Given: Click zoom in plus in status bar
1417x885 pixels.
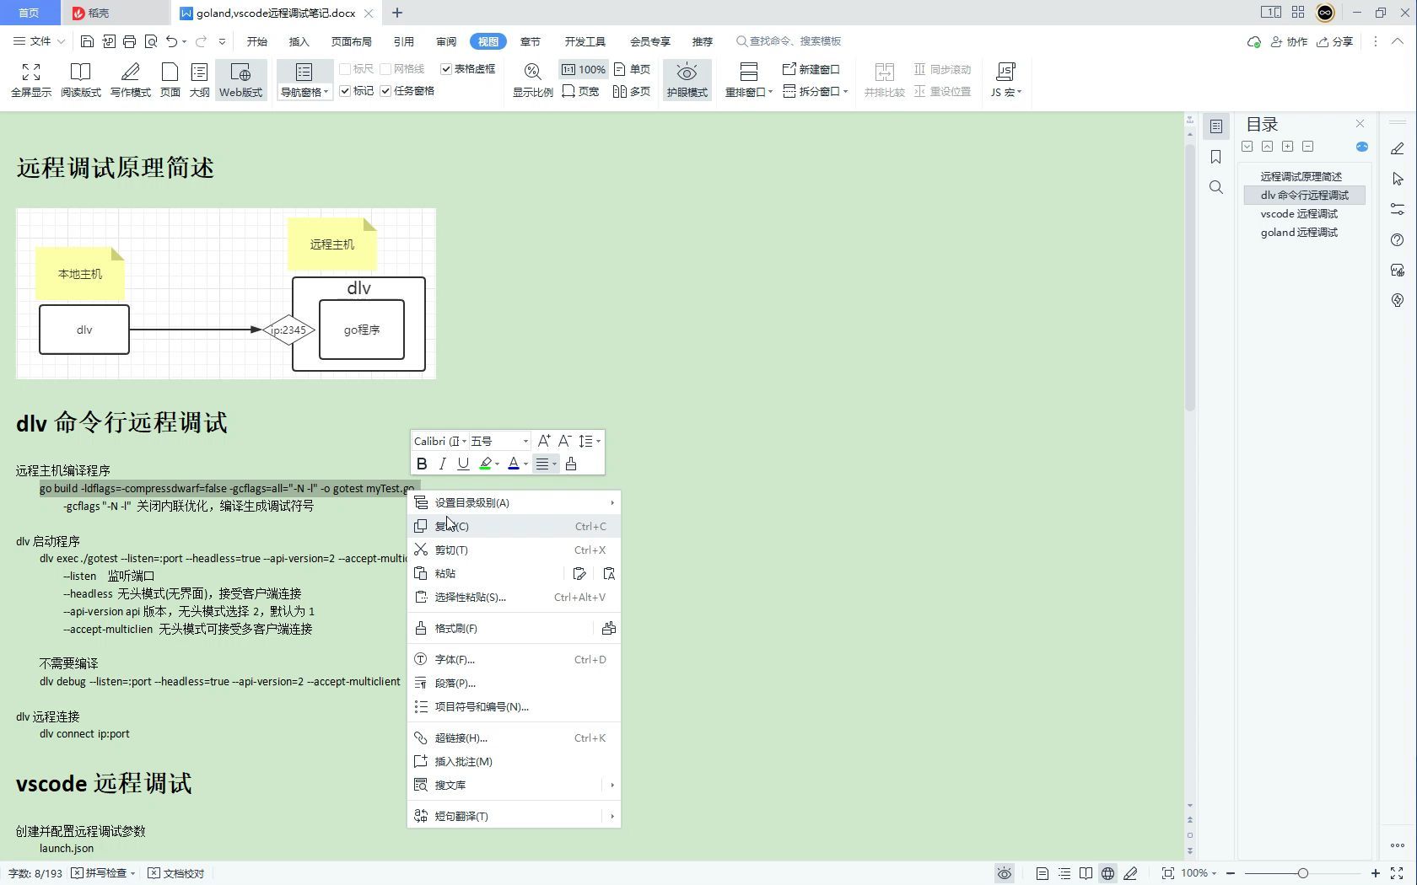Looking at the screenshot, I should (1375, 873).
